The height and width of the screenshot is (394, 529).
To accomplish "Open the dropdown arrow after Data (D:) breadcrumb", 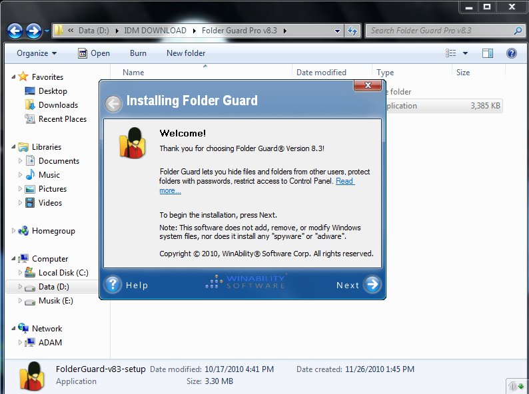I will click(x=117, y=31).
